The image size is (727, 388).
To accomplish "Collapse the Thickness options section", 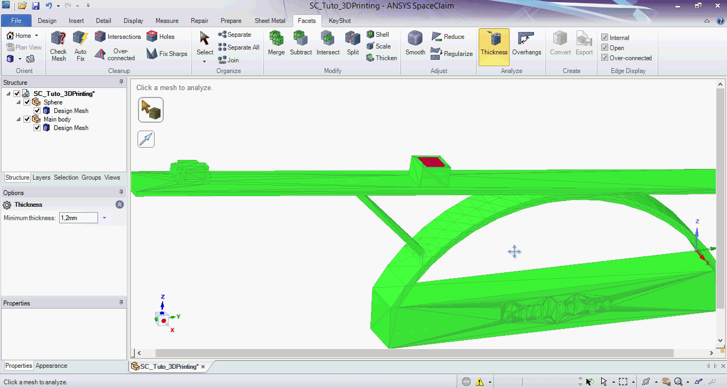I will pyautogui.click(x=119, y=205).
